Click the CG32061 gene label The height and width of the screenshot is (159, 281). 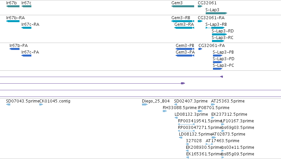coord(207,3)
